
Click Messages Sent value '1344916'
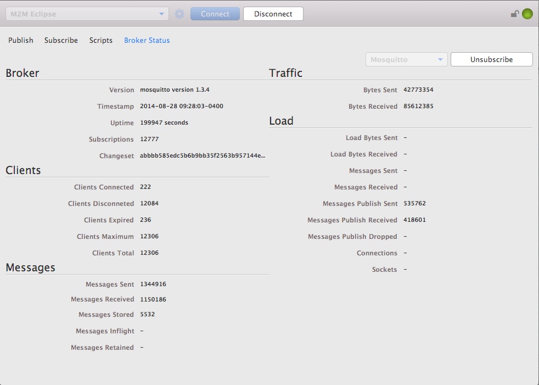(x=153, y=284)
